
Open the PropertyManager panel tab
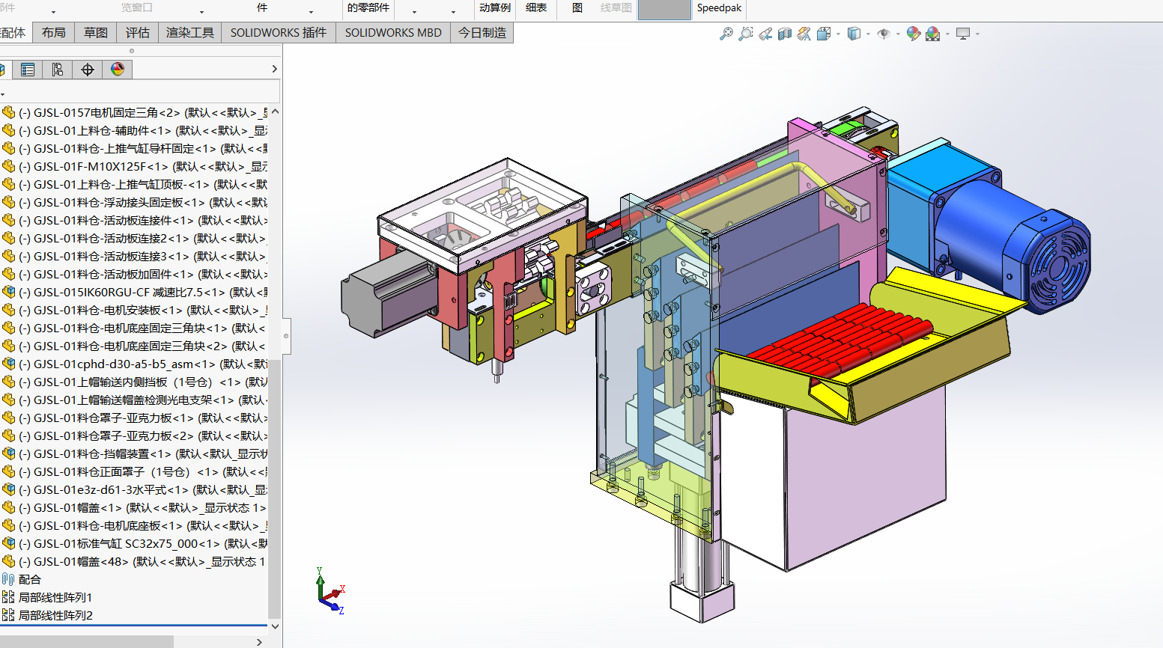click(28, 70)
